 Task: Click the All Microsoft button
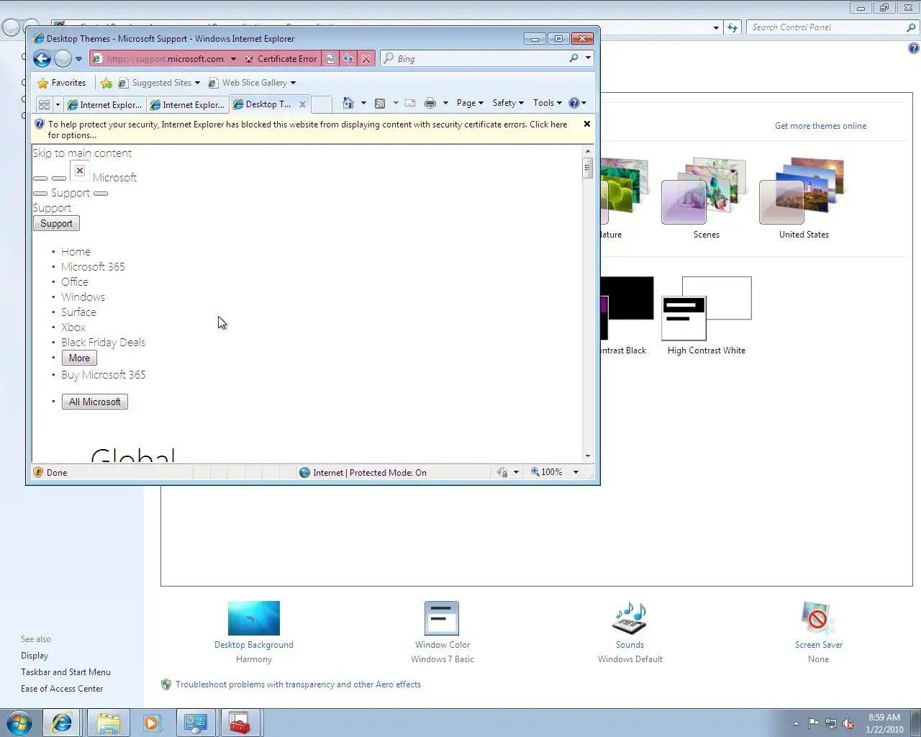tap(95, 402)
